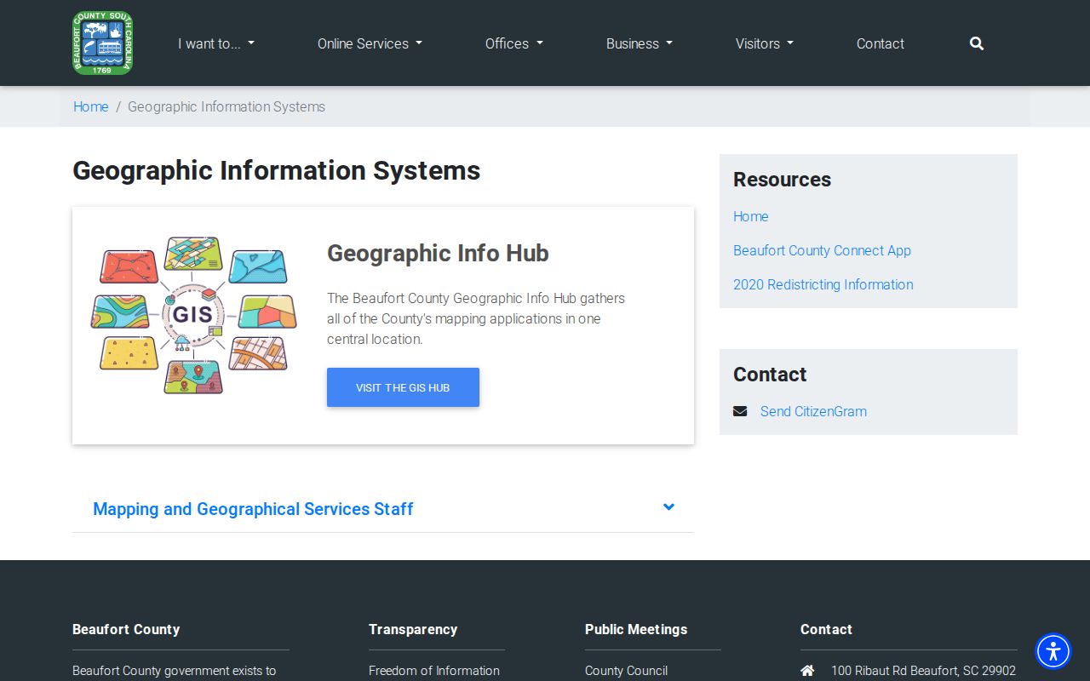
Task: Open the Online Services dropdown
Action: point(370,43)
